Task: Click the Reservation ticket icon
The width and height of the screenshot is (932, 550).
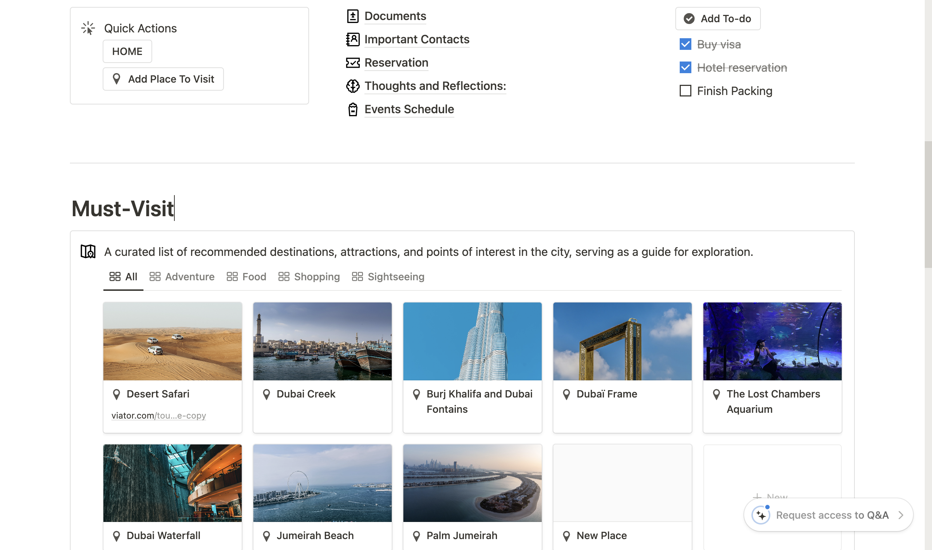Action: click(352, 63)
